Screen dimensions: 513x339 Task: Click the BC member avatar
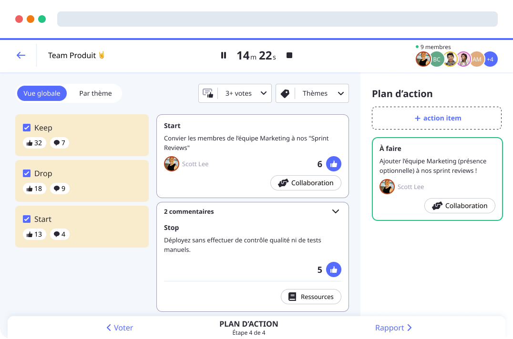[437, 59]
